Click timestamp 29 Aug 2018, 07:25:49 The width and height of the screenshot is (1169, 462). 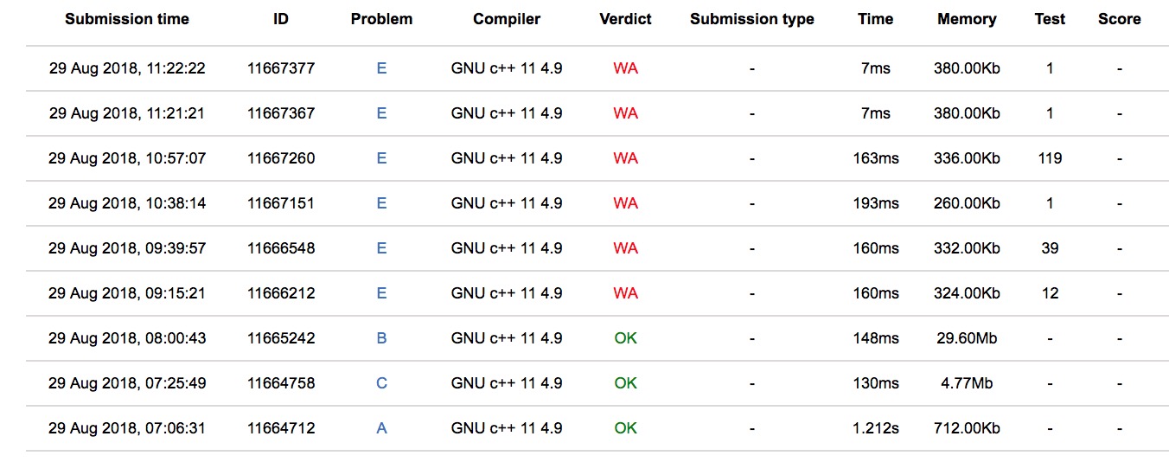(x=127, y=383)
